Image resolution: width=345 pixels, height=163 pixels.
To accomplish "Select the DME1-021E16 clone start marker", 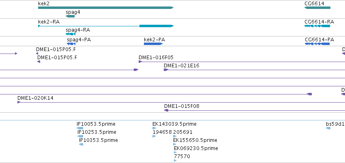I will pyautogui.click(x=166, y=70).
